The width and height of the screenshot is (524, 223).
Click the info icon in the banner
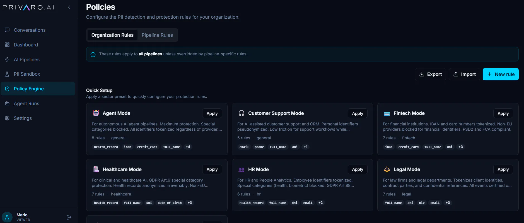tap(93, 54)
